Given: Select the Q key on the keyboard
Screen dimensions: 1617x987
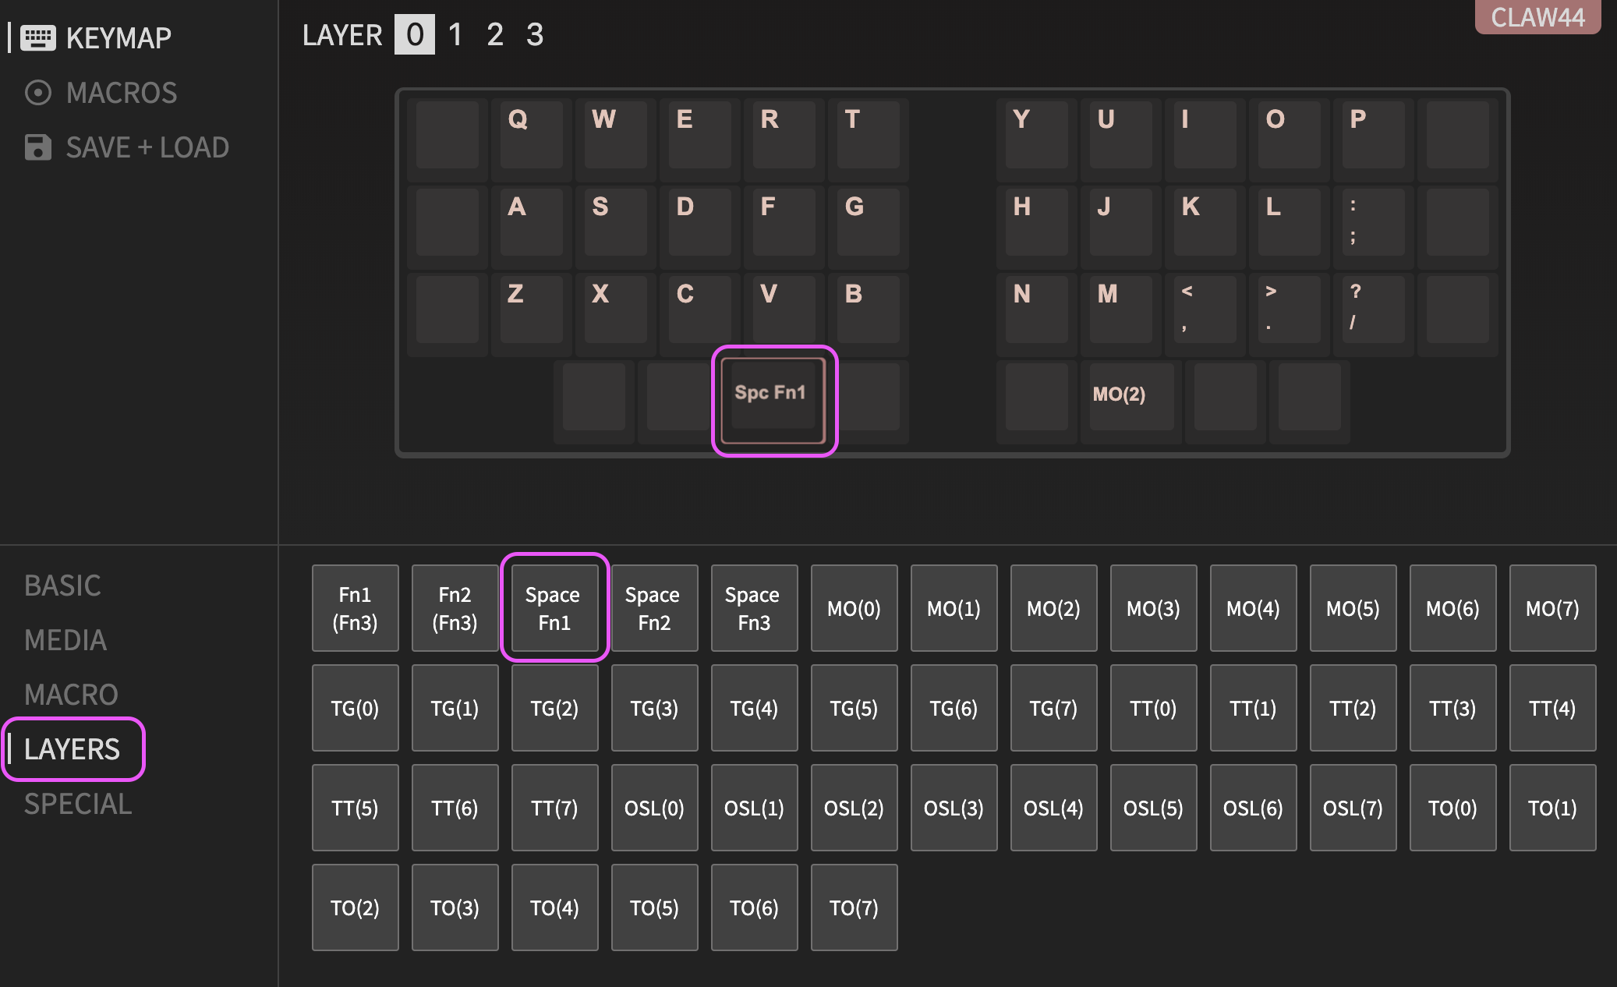Looking at the screenshot, I should pos(531,134).
